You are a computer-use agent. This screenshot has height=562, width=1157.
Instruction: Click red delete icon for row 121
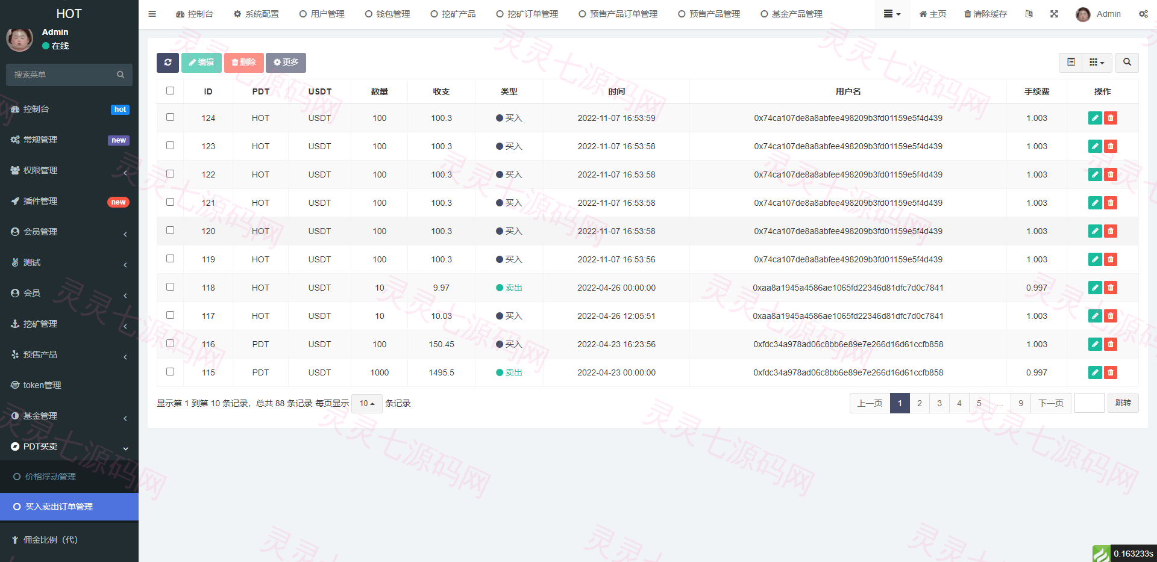click(x=1111, y=203)
